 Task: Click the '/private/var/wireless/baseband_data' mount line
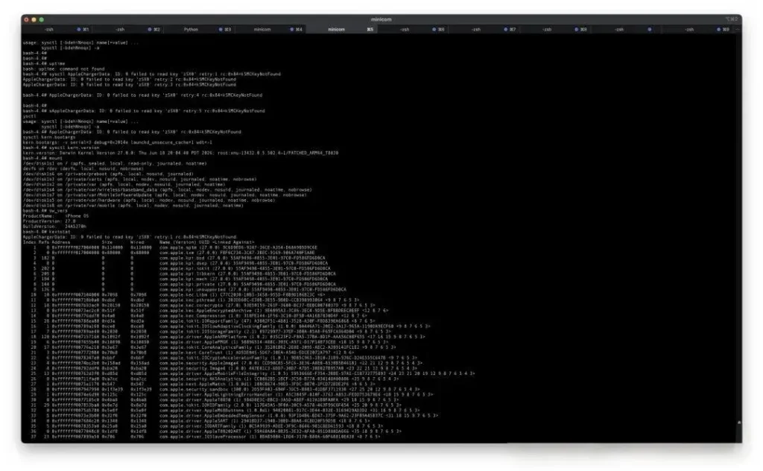(167, 190)
